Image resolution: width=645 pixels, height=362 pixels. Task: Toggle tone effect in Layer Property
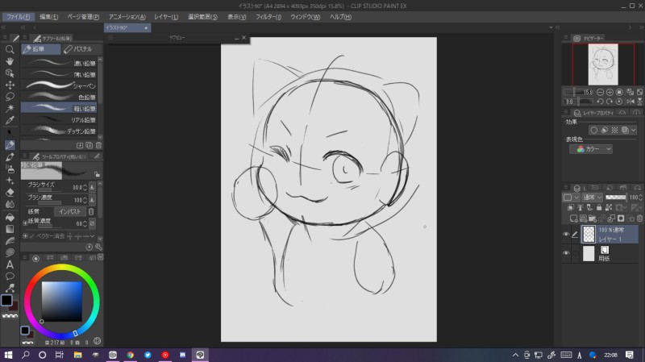pos(614,130)
